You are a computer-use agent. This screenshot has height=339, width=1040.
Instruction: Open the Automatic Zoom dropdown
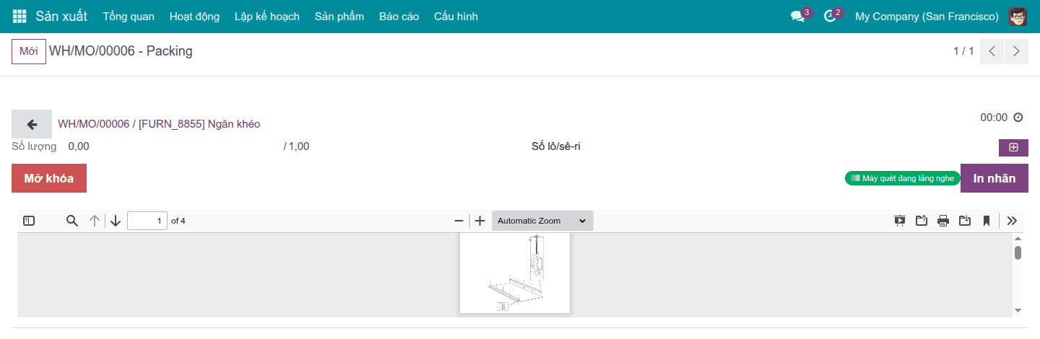pos(542,221)
